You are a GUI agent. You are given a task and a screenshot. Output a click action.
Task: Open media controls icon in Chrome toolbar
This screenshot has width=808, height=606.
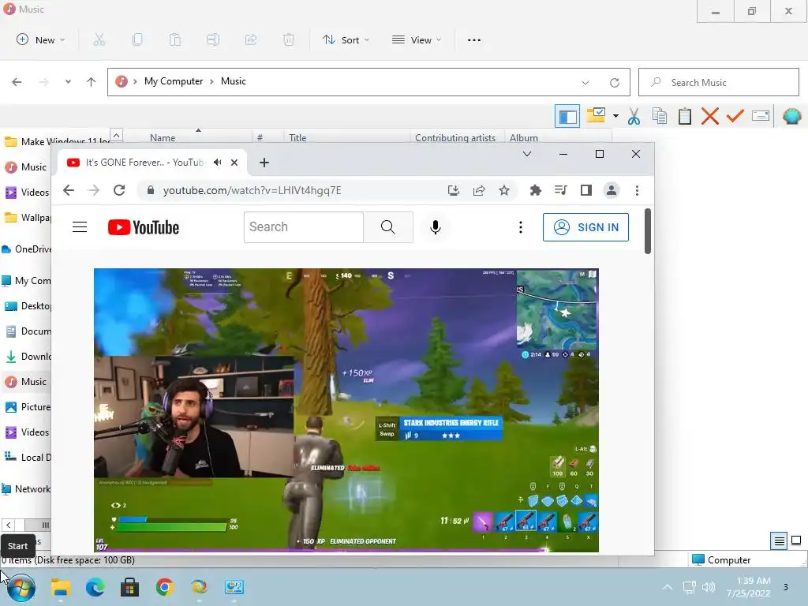(561, 190)
